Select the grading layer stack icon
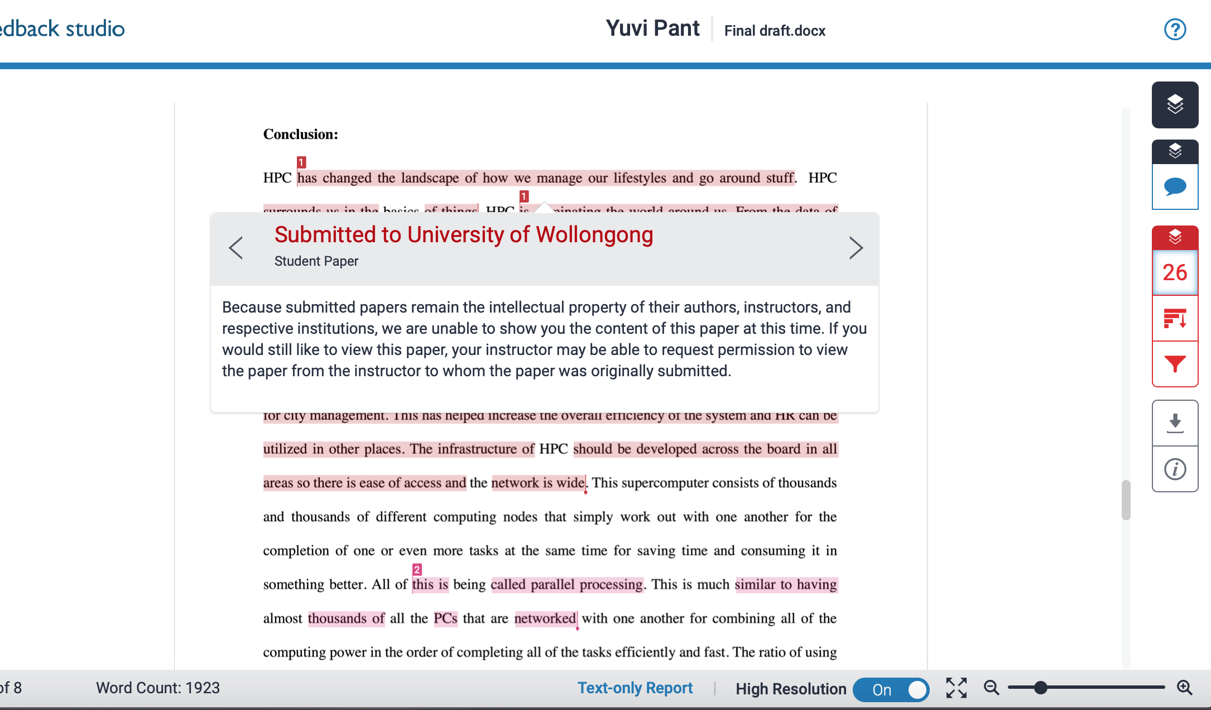The height and width of the screenshot is (710, 1211). 1175,151
